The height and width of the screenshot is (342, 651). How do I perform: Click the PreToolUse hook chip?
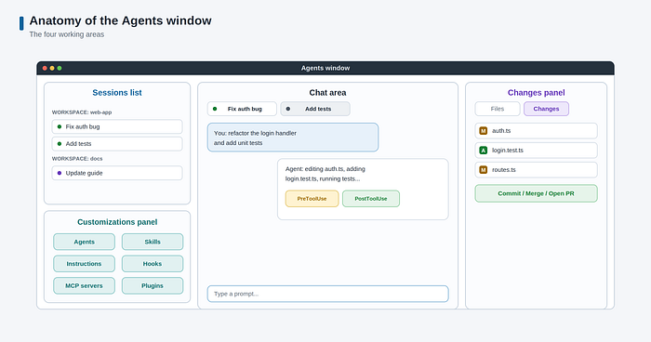click(x=312, y=198)
